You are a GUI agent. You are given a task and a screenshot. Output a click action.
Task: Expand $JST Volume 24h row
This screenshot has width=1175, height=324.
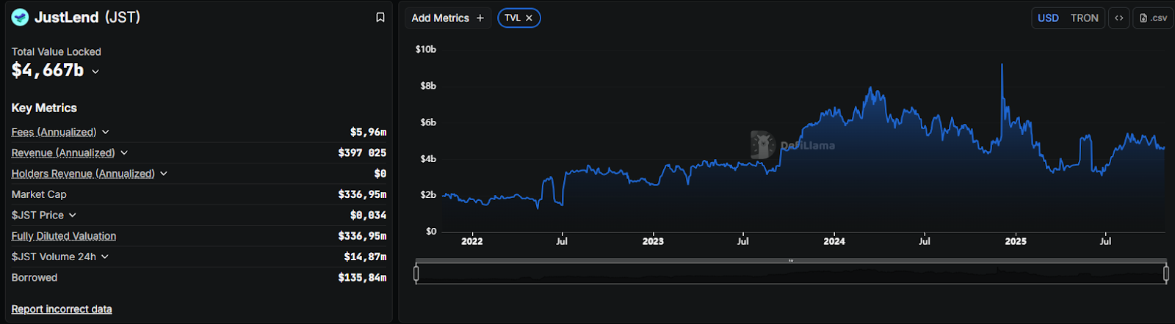point(105,257)
